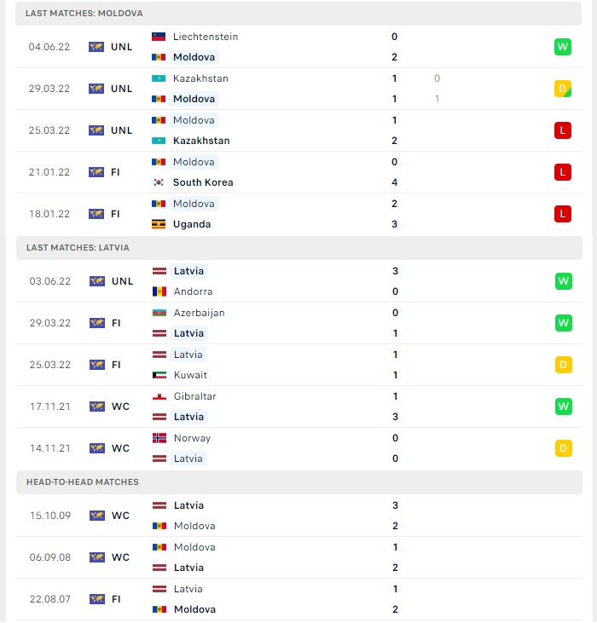Image resolution: width=597 pixels, height=623 pixels.
Task: Open the Azerbaijan team link
Action: 199,313
